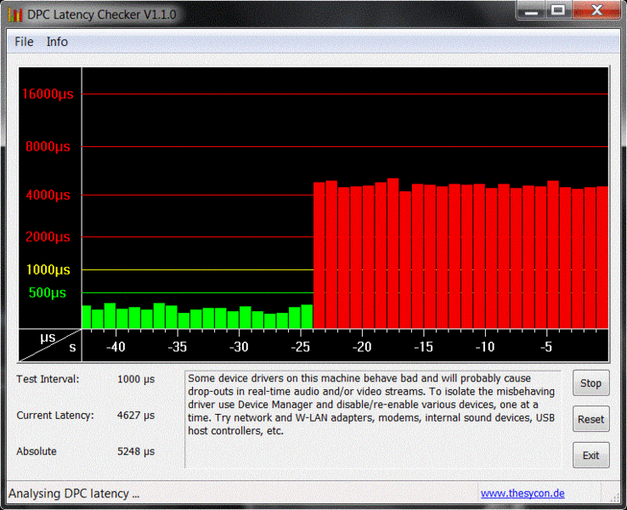Click the Reset button

click(x=591, y=419)
